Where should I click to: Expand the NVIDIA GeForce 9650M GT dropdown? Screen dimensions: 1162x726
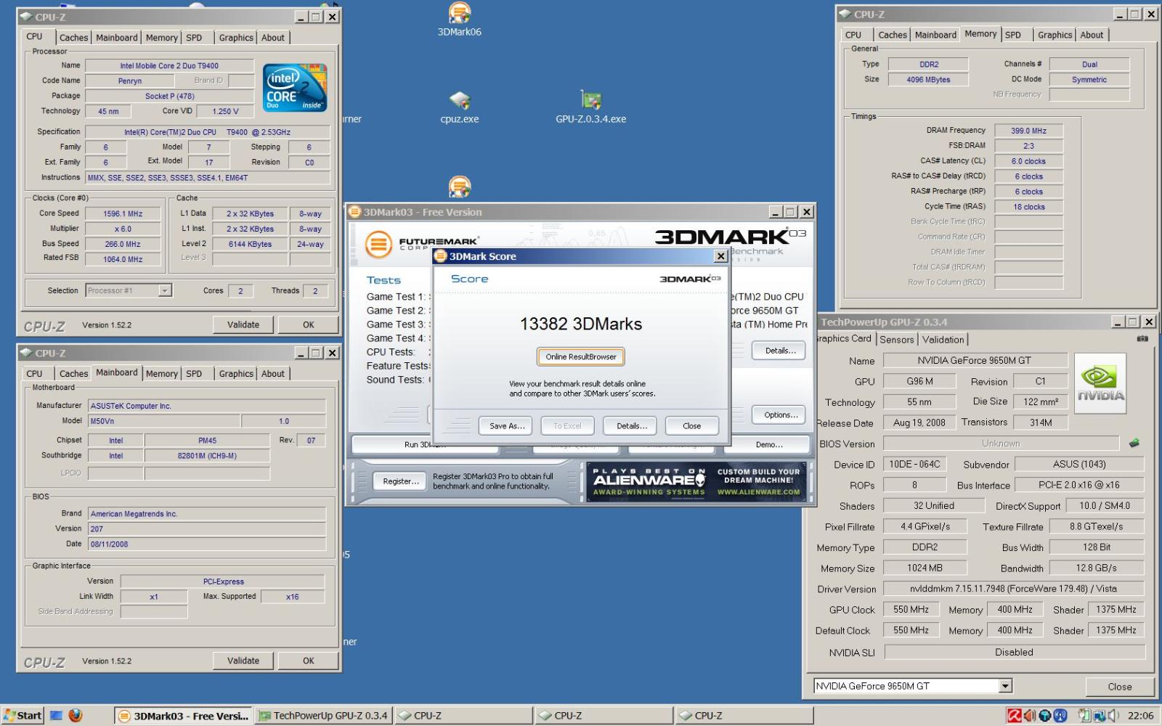(x=1005, y=686)
